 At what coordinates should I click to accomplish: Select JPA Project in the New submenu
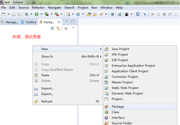(x=140, y=55)
